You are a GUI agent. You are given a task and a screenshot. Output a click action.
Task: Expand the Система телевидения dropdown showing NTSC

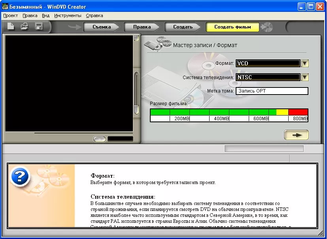(304, 77)
